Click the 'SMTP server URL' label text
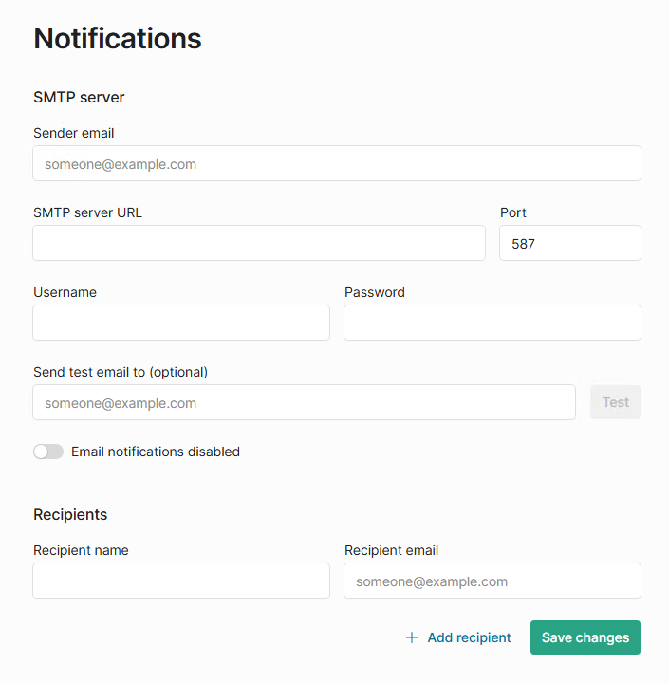This screenshot has height=683, width=669. click(x=87, y=212)
